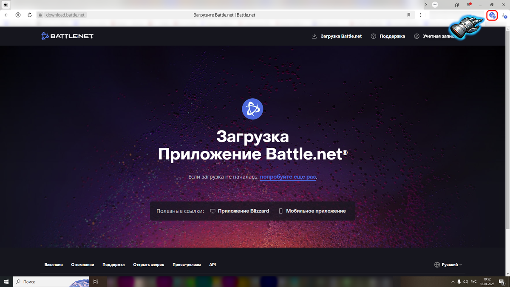The height and width of the screenshot is (287, 510).
Task: Open the Приложение Blizzard link
Action: tap(240, 211)
